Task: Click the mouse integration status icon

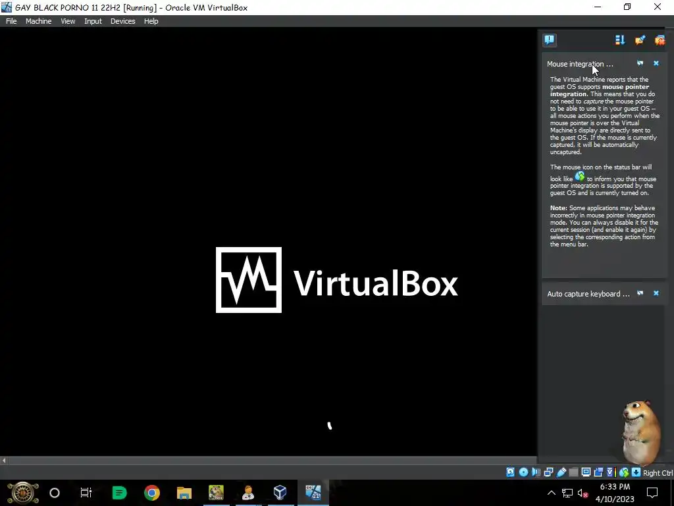Action: pyautogui.click(x=624, y=472)
